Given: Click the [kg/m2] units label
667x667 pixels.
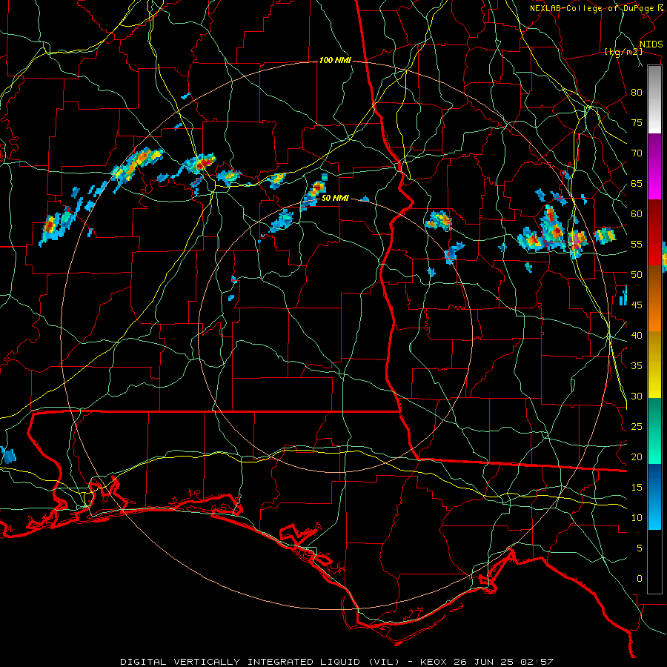Looking at the screenshot, I should pyautogui.click(x=623, y=52).
